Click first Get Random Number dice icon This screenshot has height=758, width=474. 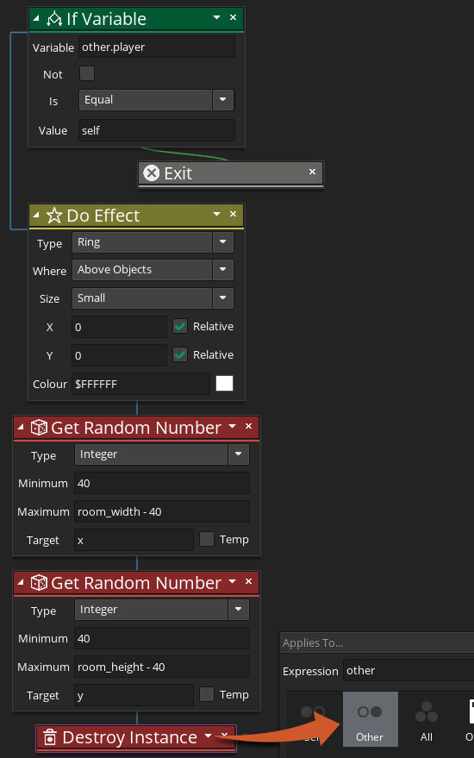(39, 428)
